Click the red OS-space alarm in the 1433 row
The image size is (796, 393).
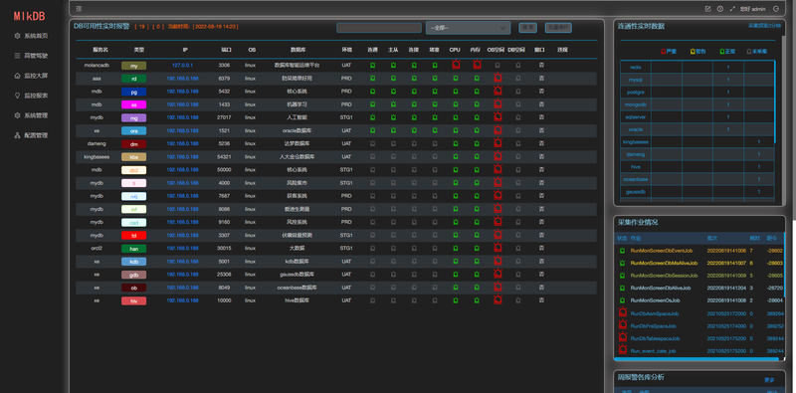pyautogui.click(x=497, y=104)
